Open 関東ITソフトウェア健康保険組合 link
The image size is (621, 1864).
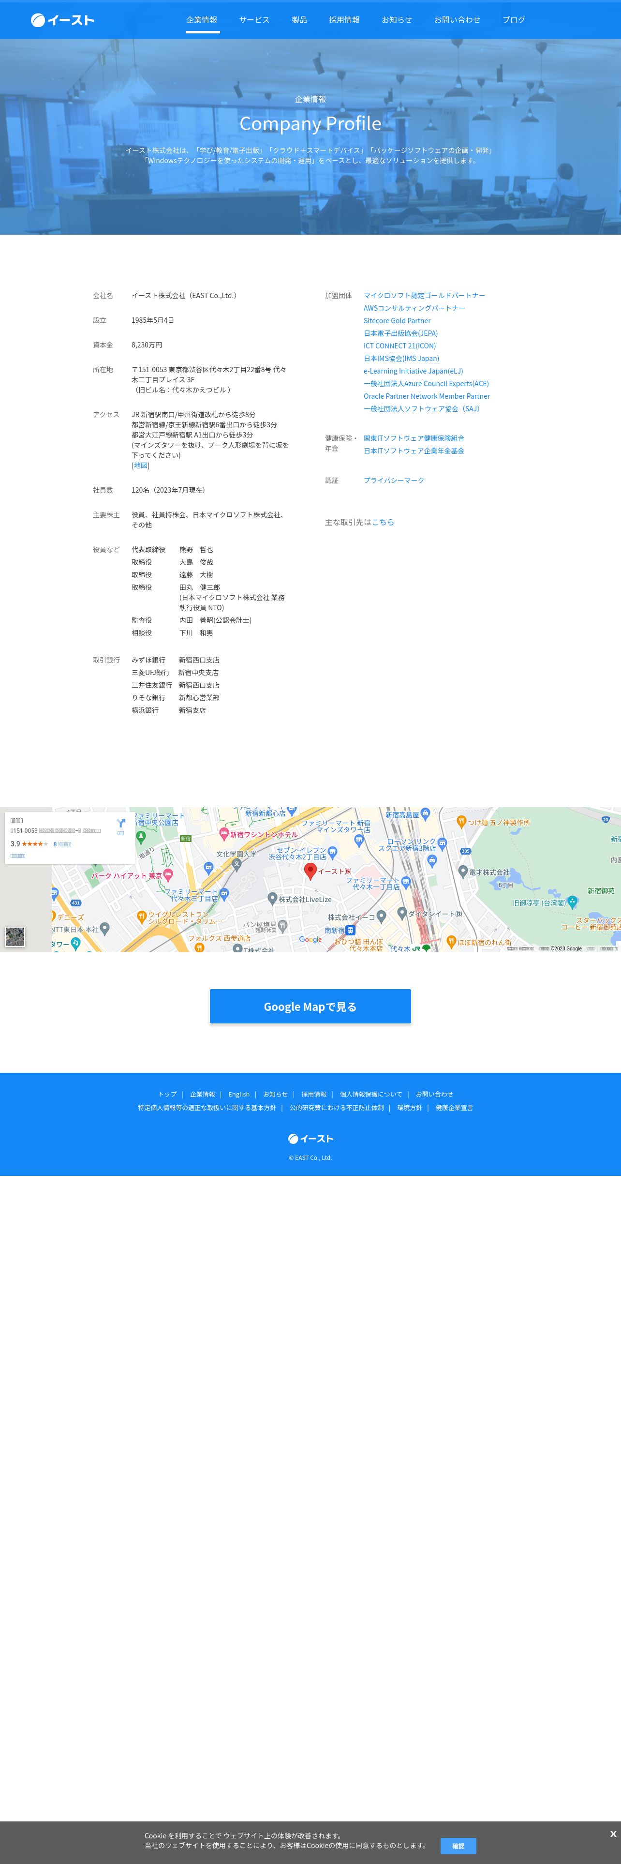(414, 438)
